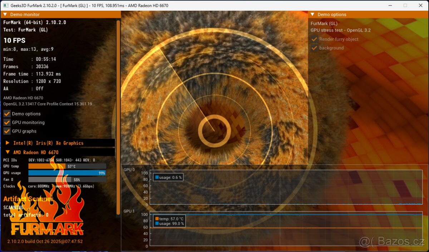429x252 pixels.
Task: Click the PCI IDs DEV:1002-6758 row
Action: coord(49,160)
